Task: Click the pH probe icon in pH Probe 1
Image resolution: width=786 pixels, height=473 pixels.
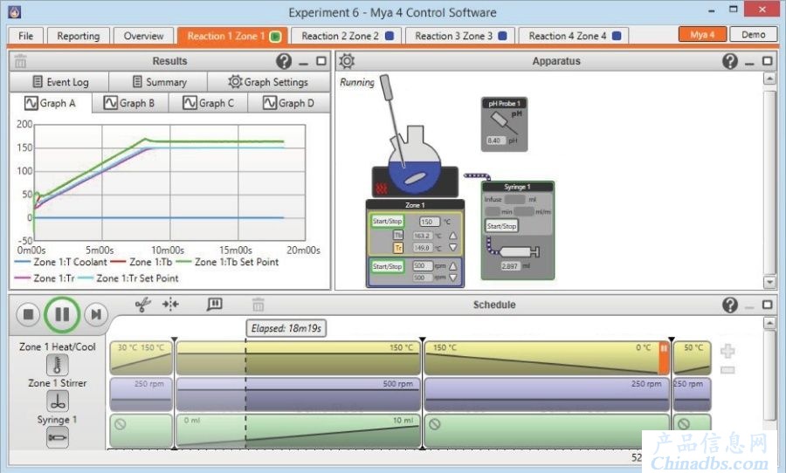Action: [503, 122]
